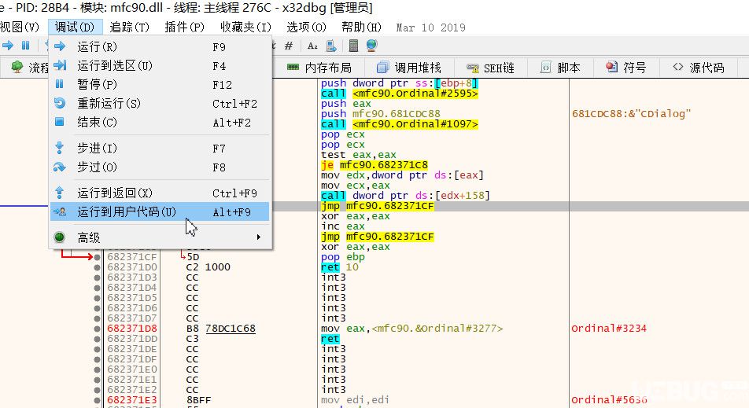This screenshot has width=749, height=408.
Task: Select 运行到返回(X) menu entry
Action: click(x=160, y=193)
